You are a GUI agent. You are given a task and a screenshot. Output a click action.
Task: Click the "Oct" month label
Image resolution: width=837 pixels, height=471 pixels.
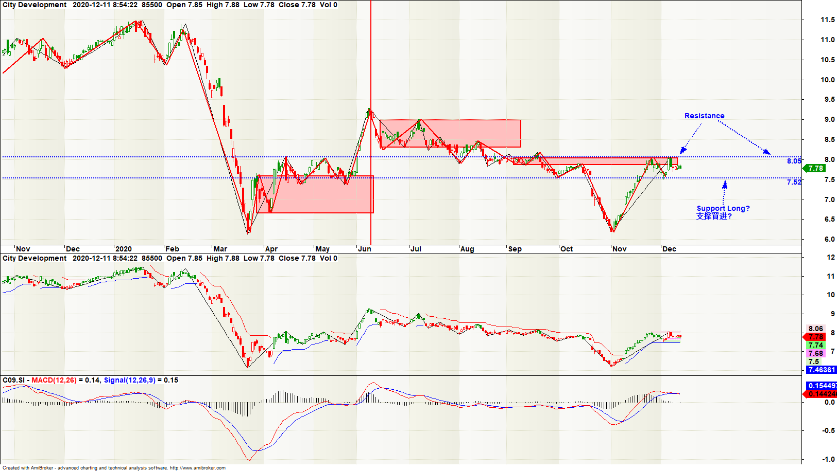pos(567,249)
